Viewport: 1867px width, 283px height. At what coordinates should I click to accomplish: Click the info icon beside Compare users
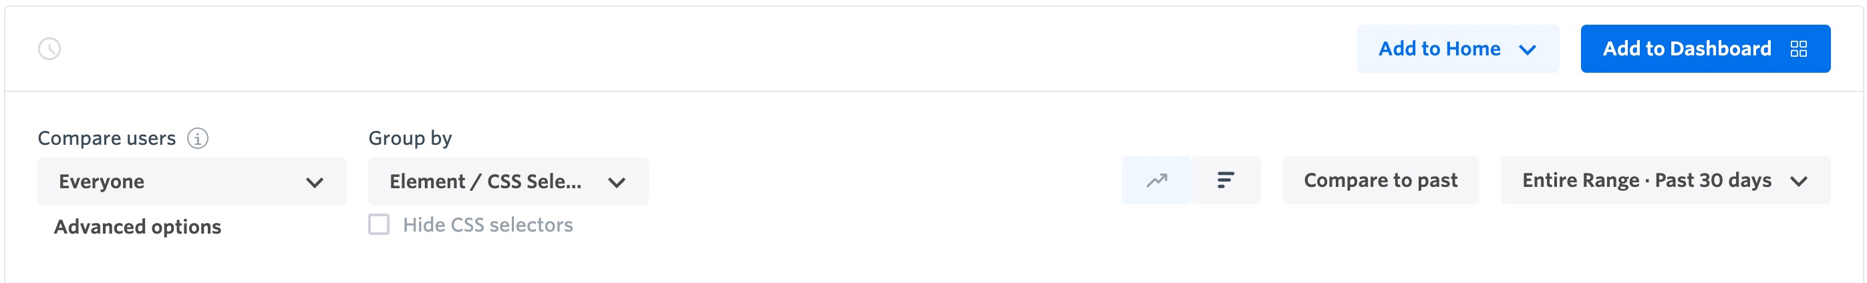pos(198,138)
